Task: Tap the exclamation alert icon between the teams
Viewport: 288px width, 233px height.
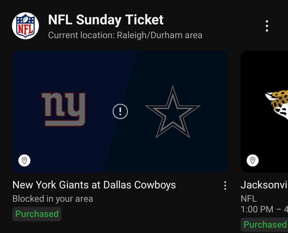Action: point(120,112)
